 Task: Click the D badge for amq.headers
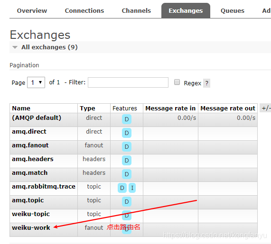127,160
